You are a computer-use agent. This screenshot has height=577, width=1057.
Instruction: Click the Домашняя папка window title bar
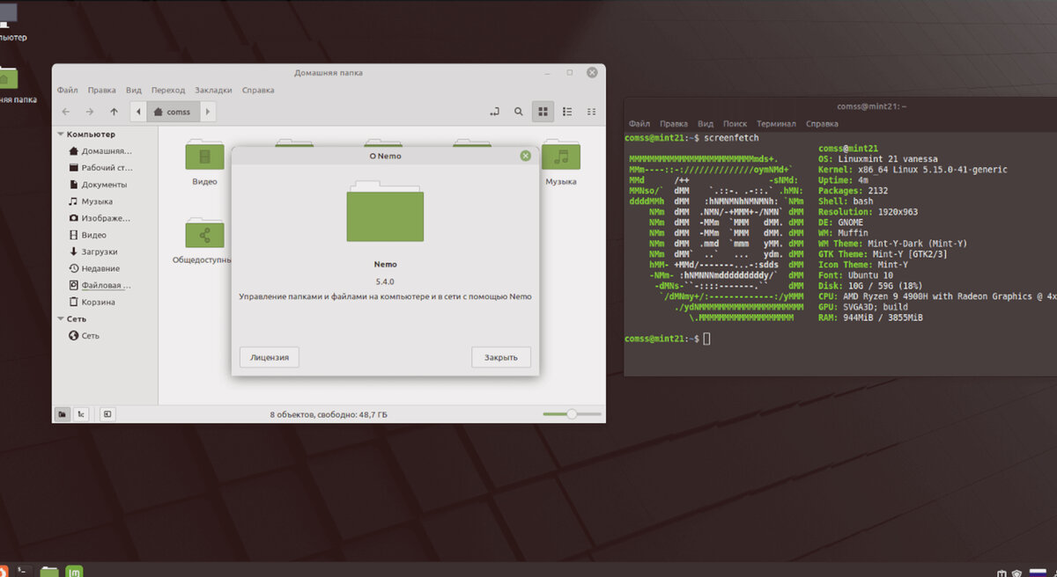tap(329, 72)
